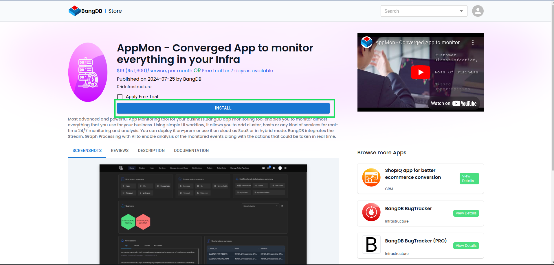Open BangDB BugTracker (PRO) icon

click(x=371, y=244)
